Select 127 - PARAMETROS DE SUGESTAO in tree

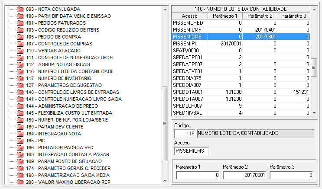coord(64,85)
